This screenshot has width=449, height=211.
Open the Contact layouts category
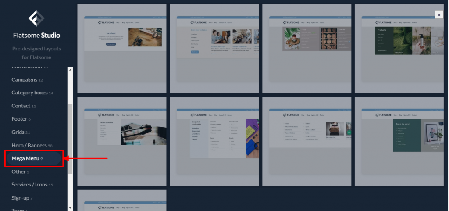coord(24,106)
